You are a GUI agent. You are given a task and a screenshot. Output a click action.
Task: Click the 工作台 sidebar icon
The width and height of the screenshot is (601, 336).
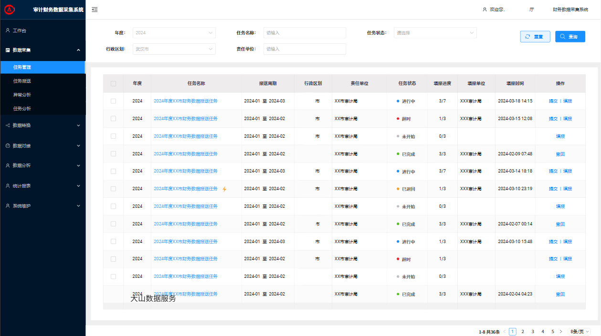[8, 31]
